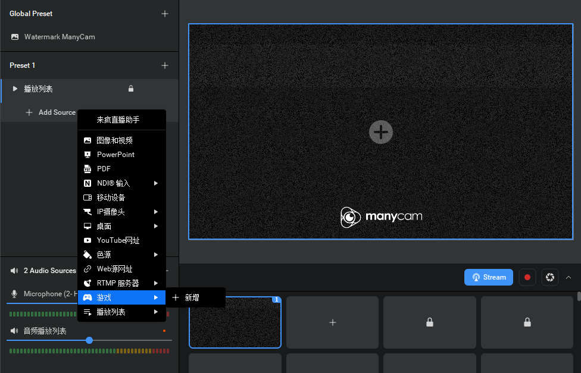
Task: Select the Watermark ManyCam layer
Action: 89,37
